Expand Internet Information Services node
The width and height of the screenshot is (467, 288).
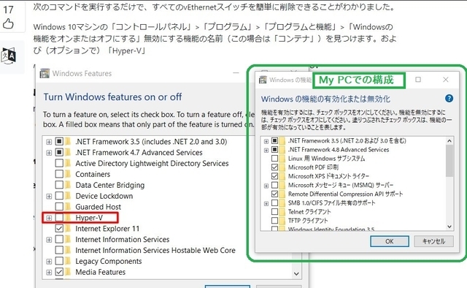tap(49, 240)
